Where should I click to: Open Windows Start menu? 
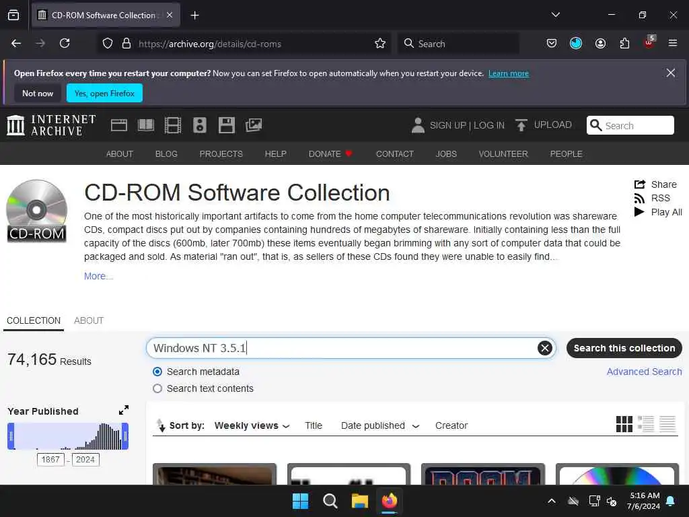[301, 501]
